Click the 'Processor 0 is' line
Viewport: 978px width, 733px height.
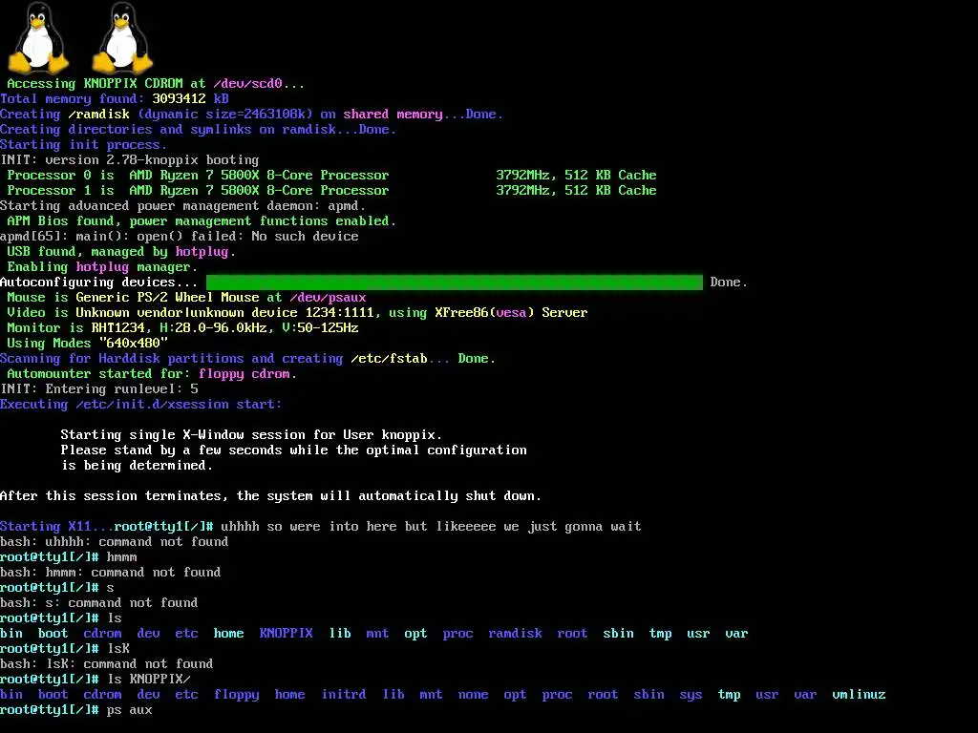tap(331, 176)
